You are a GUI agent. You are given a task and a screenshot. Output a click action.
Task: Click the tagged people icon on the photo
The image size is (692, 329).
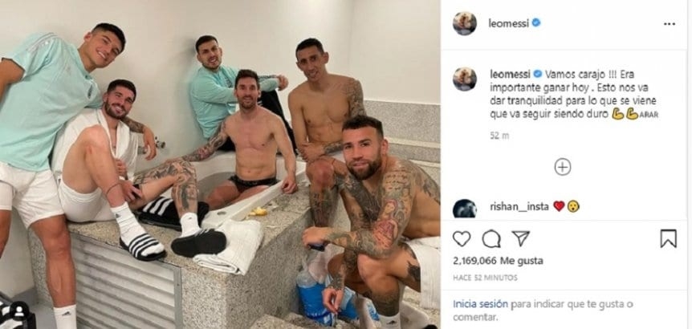18,311
